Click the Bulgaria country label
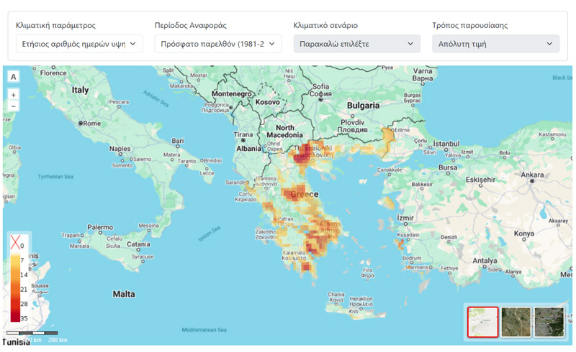Screen dimensions: 576x352 click(x=363, y=106)
